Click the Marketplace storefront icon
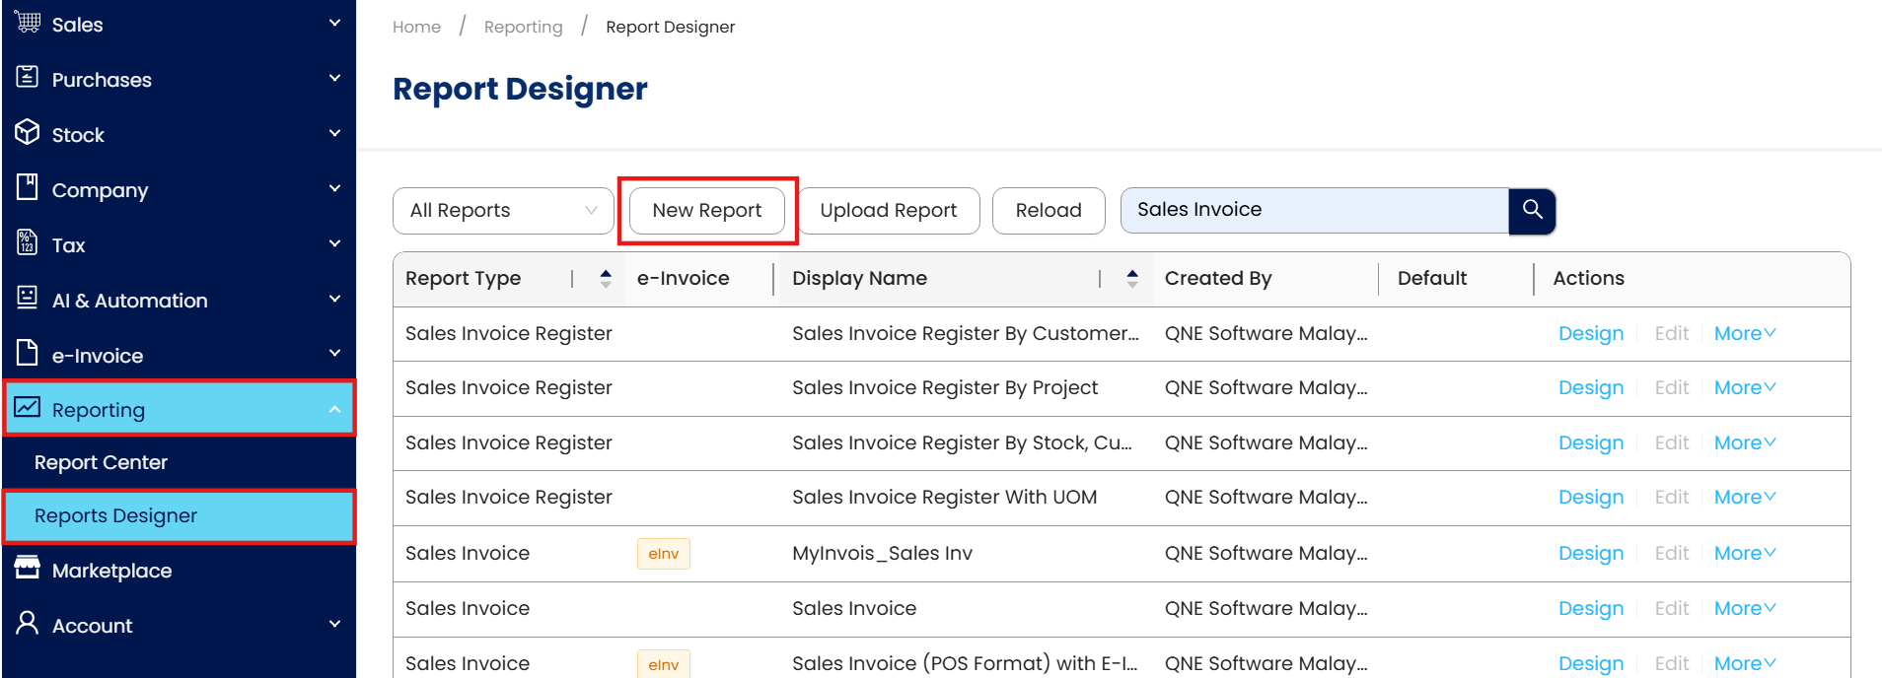The height and width of the screenshot is (678, 1882). 28,569
